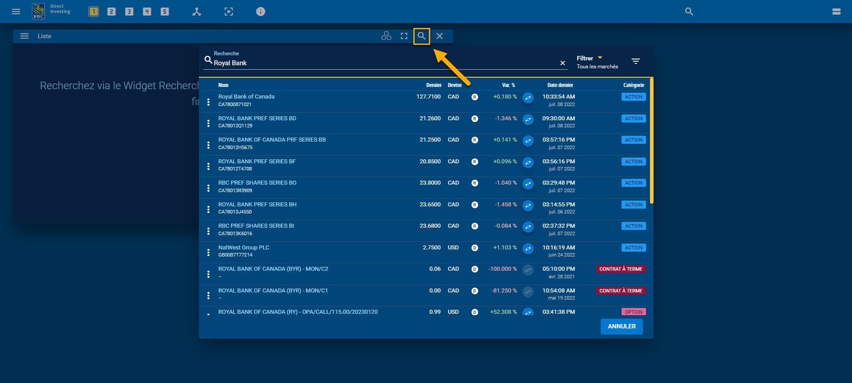
Task: Click the linked circles icon in Liste widget
Action: tap(386, 36)
